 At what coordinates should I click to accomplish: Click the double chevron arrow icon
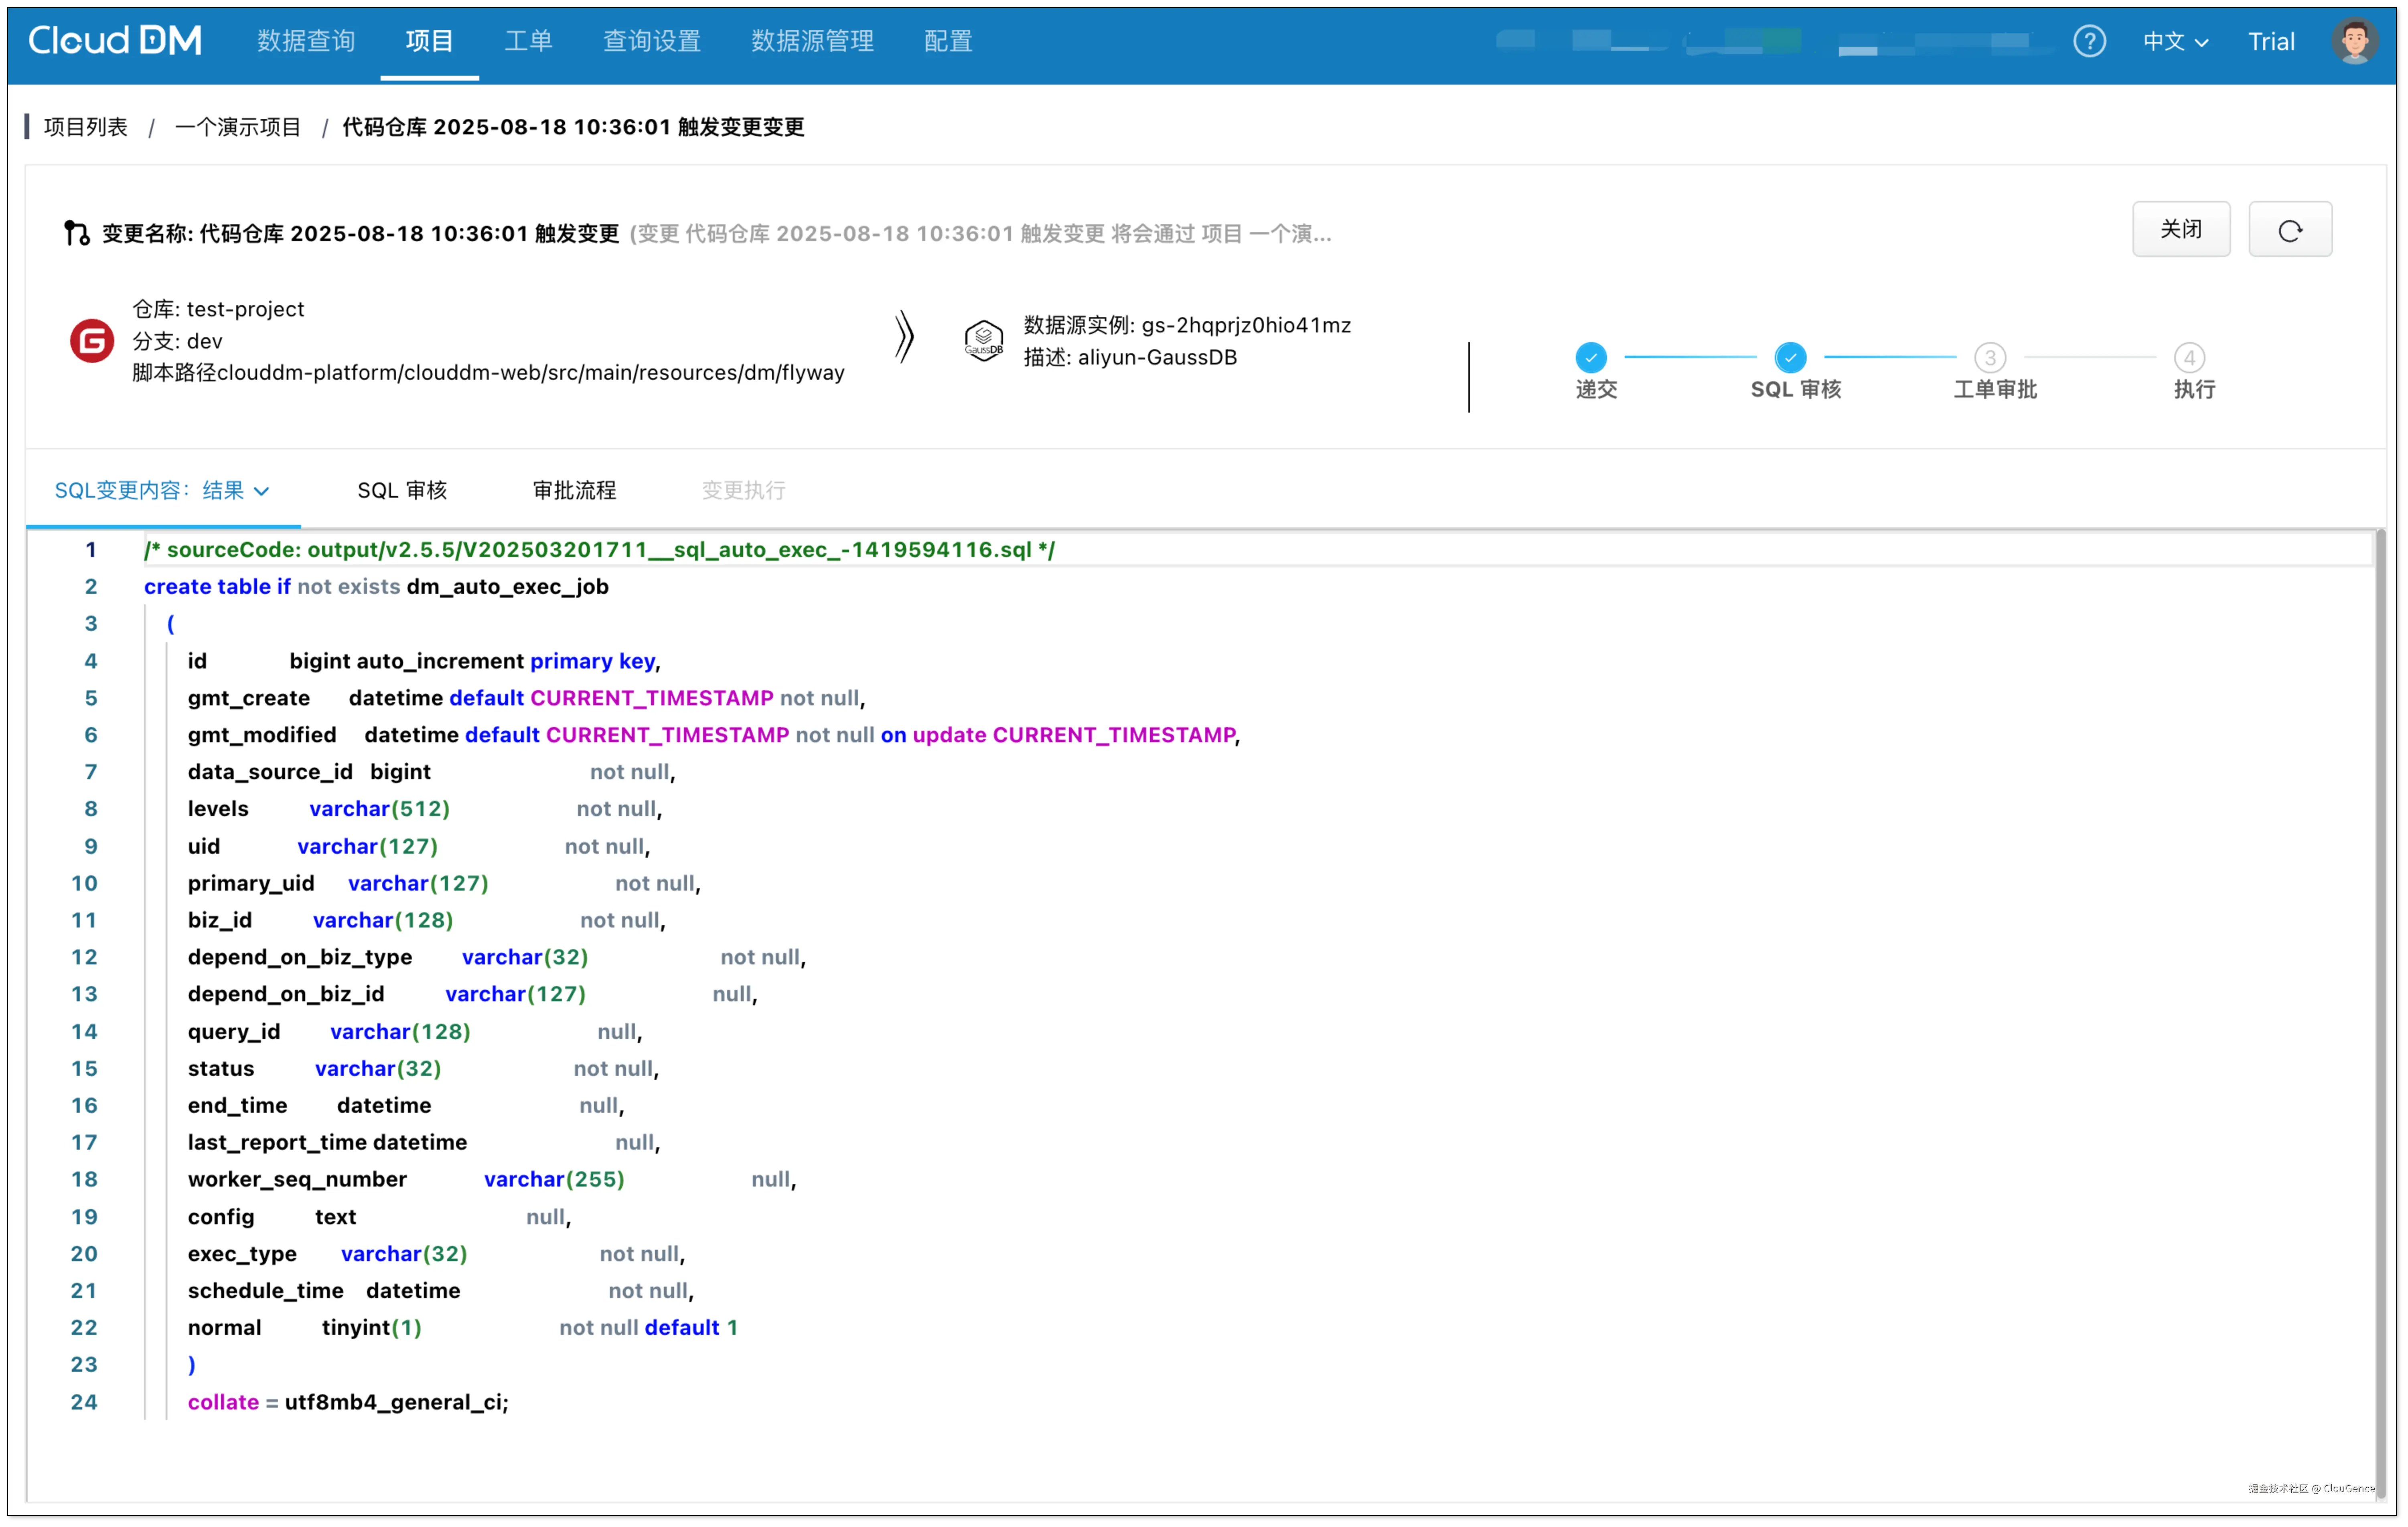point(904,337)
